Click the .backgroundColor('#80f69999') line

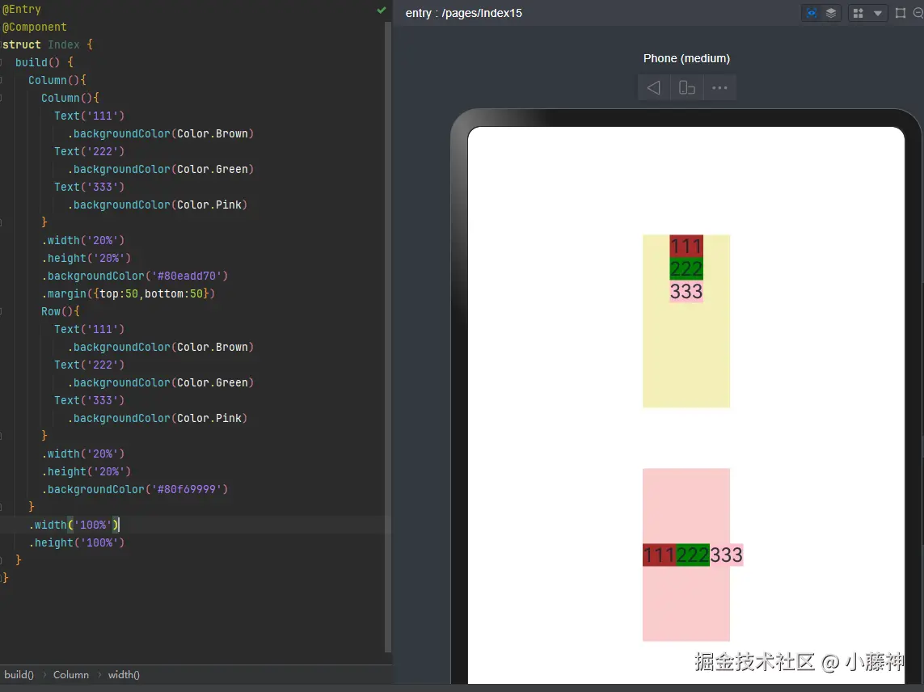tap(134, 489)
